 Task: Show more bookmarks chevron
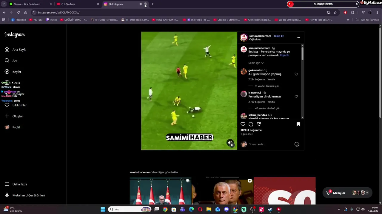[x=348, y=20]
